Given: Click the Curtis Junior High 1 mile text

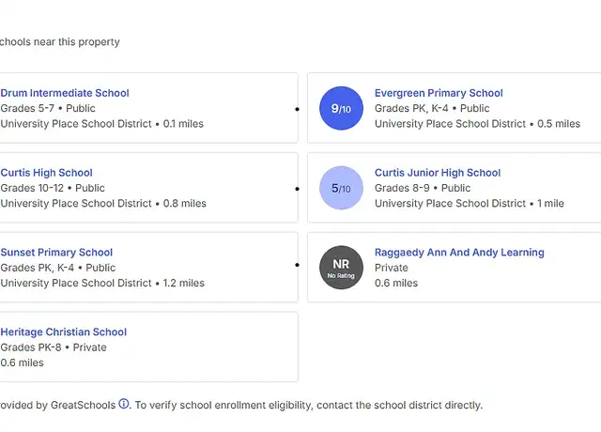Looking at the screenshot, I should [550, 204].
